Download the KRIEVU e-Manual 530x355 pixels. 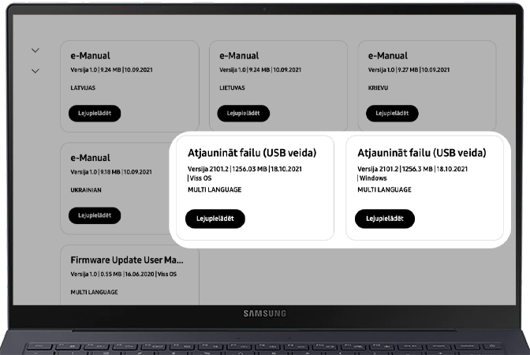(392, 114)
